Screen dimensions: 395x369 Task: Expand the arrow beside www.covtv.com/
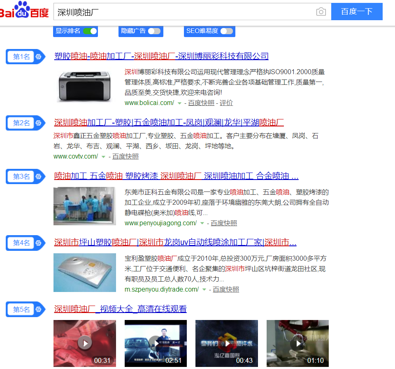103,156
